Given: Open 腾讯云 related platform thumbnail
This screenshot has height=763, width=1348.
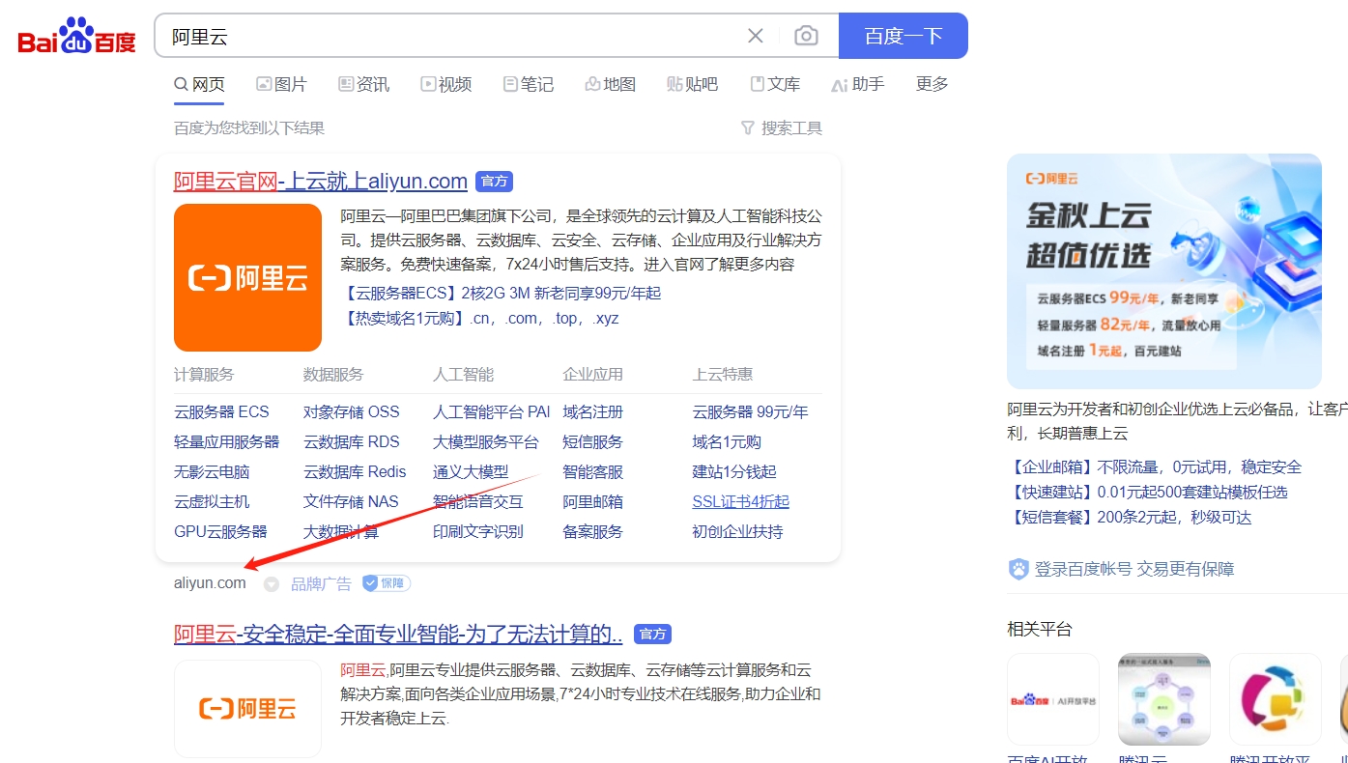Looking at the screenshot, I should tap(1164, 699).
